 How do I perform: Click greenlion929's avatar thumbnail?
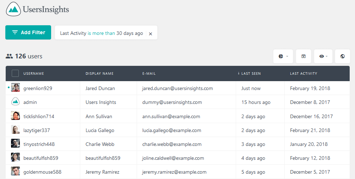point(15,88)
